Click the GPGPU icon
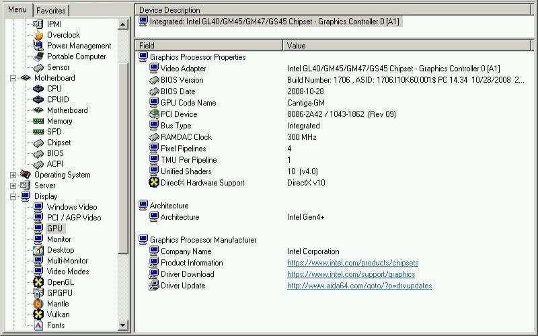The image size is (538, 336). pos(38,293)
